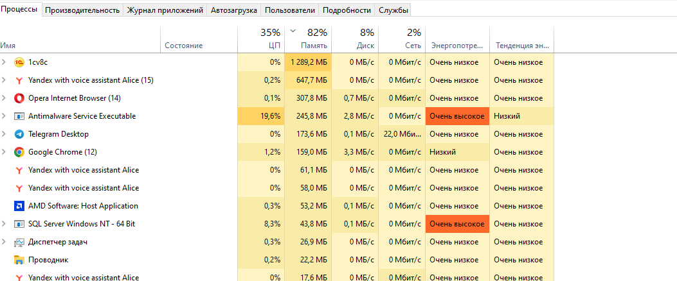Click the 19,6% CPU cell

pyautogui.click(x=261, y=116)
